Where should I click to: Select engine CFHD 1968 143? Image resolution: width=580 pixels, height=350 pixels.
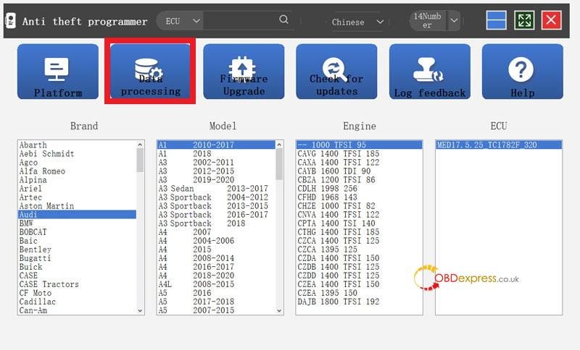click(x=359, y=197)
